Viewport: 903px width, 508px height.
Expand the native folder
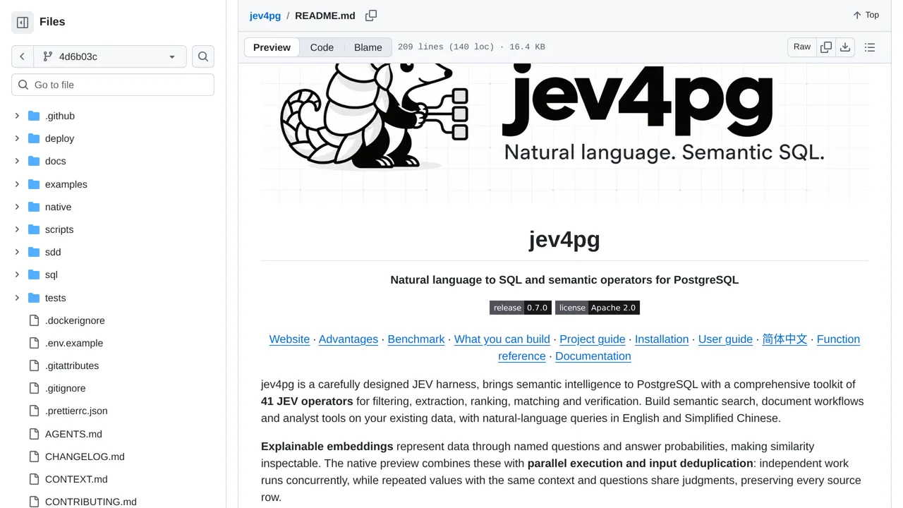[17, 207]
